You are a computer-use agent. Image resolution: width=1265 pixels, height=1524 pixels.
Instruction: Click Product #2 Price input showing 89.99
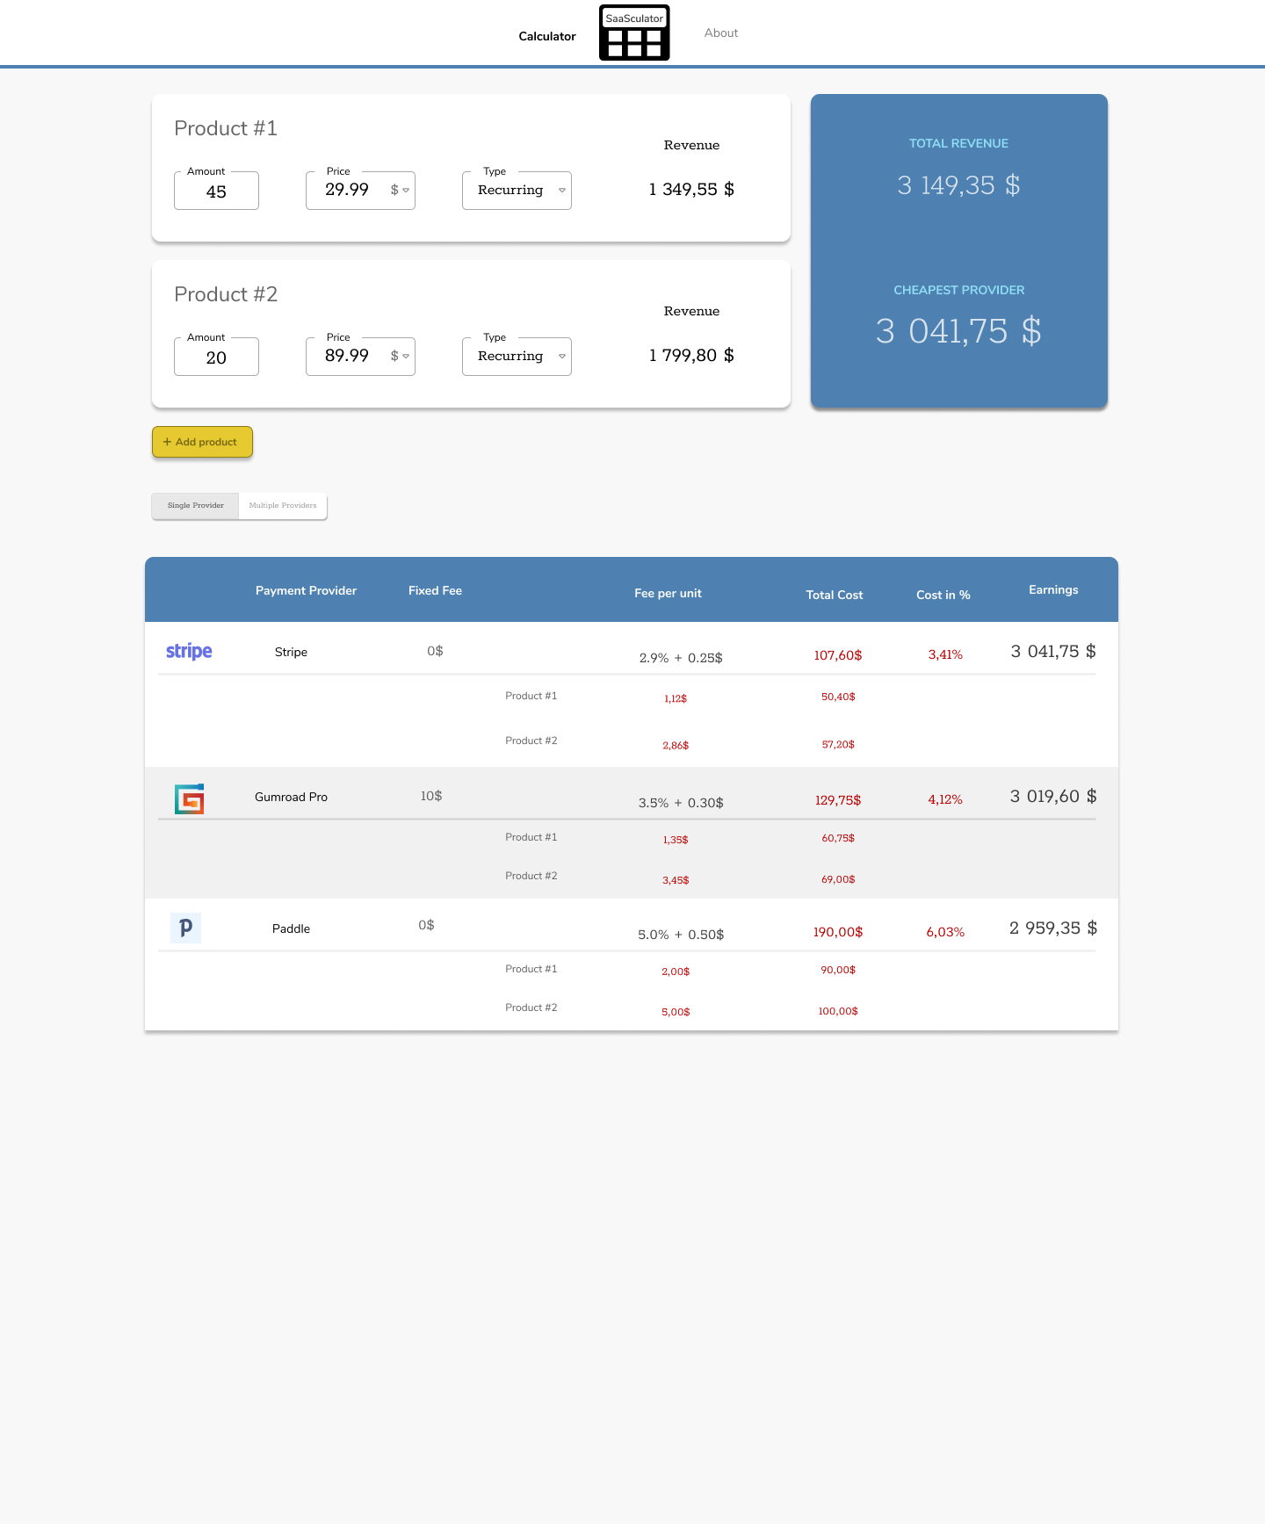[x=347, y=356]
